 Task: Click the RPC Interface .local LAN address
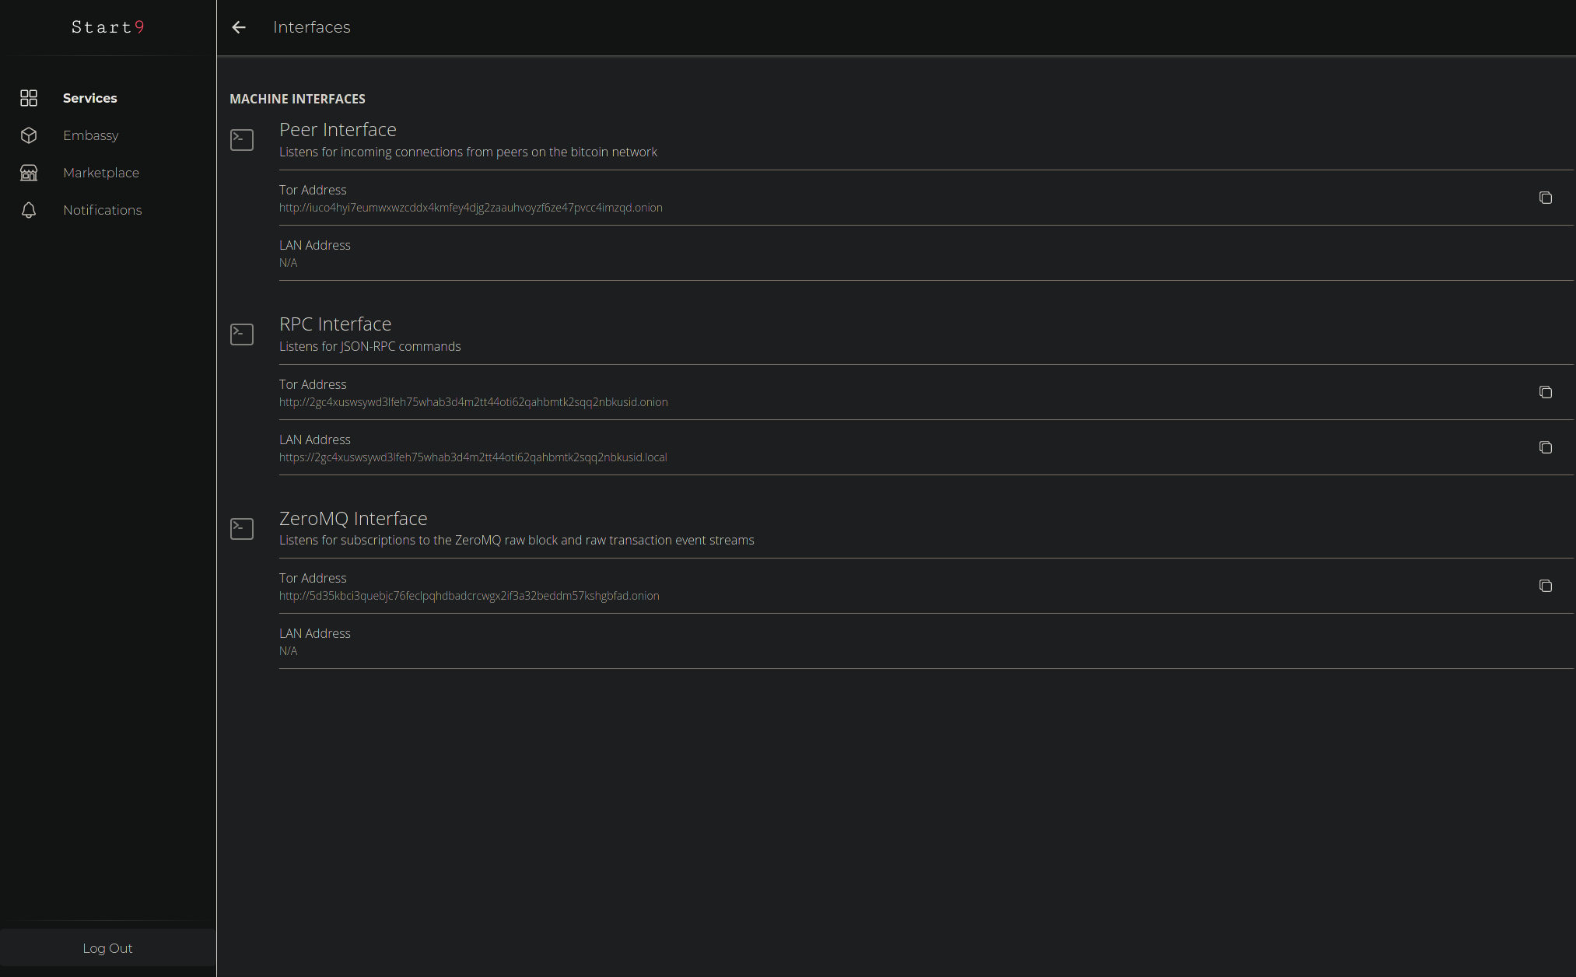point(473,457)
